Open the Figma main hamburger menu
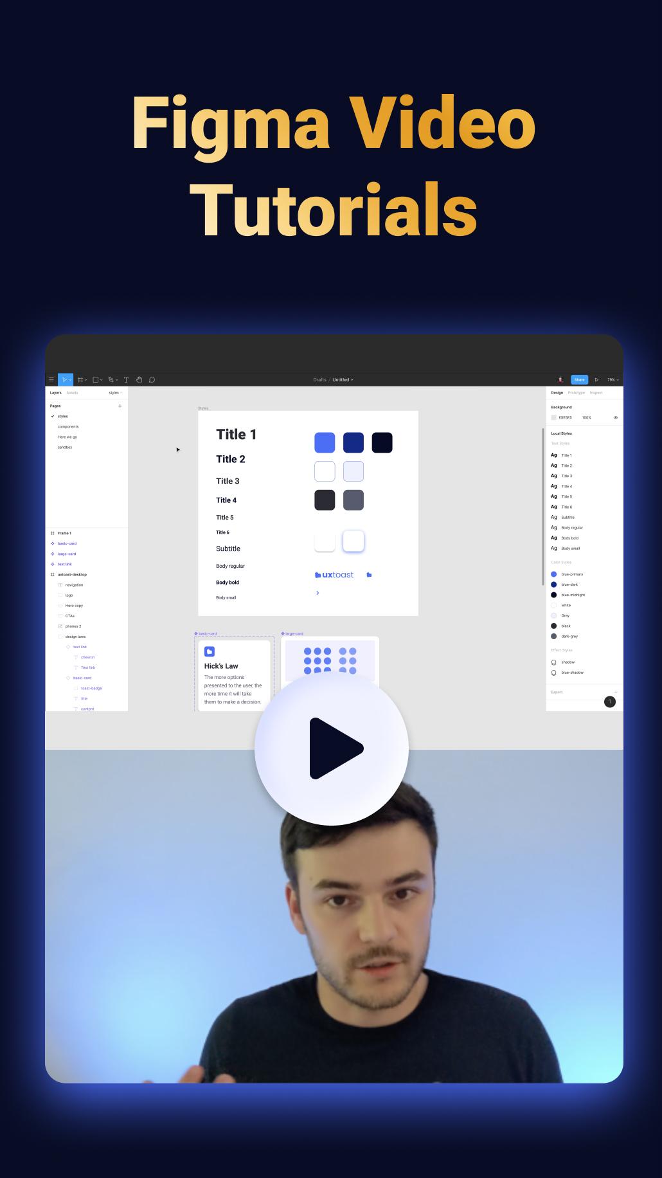662x1178 pixels. (x=51, y=380)
